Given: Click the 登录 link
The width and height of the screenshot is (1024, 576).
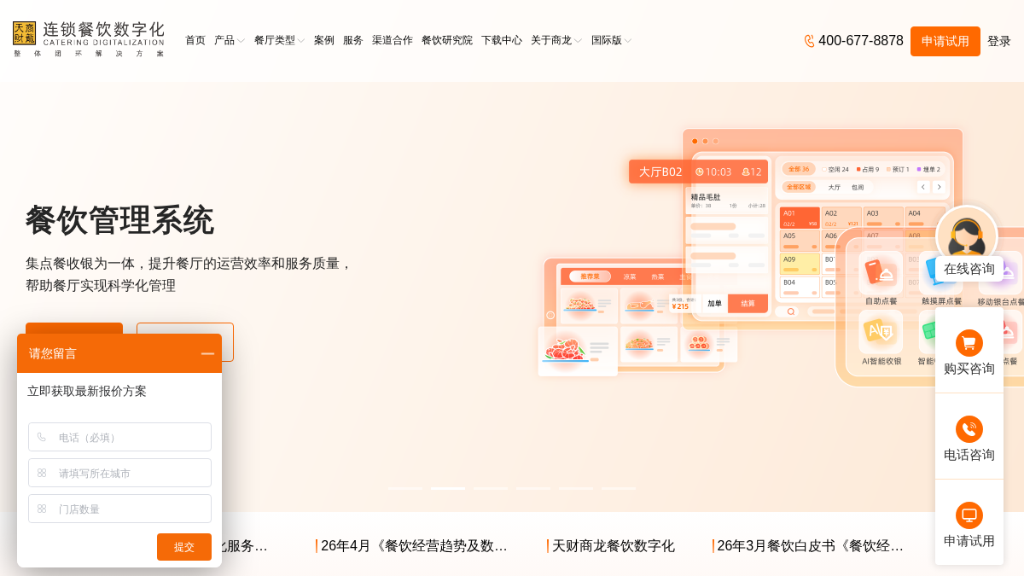Looking at the screenshot, I should pos(999,41).
